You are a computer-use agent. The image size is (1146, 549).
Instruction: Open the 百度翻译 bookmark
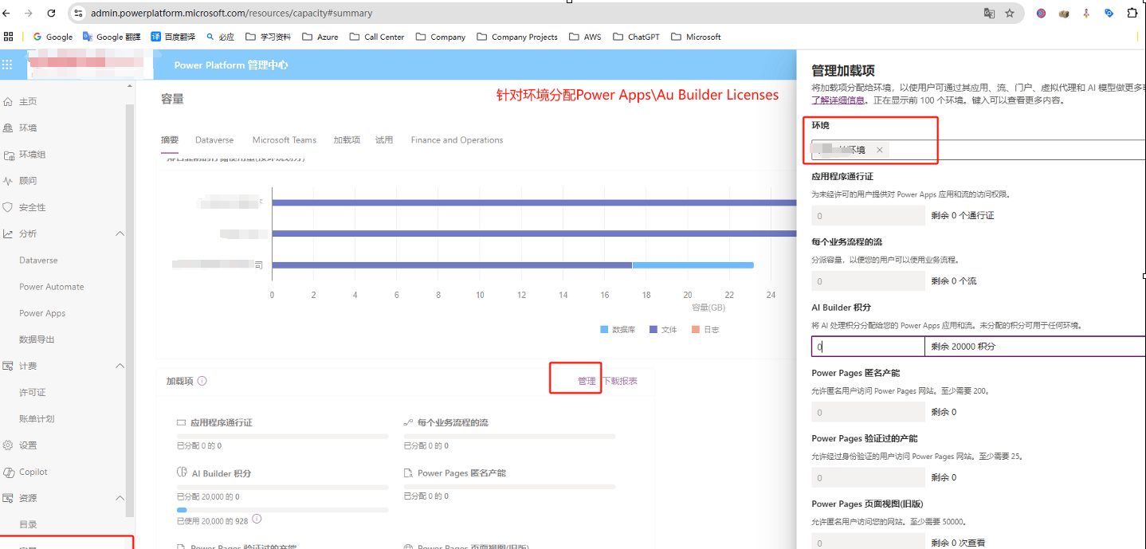pos(172,37)
